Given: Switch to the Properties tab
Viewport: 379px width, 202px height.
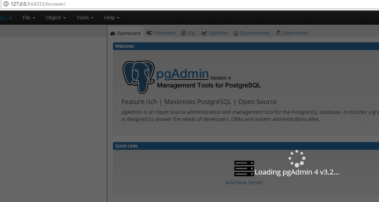Looking at the screenshot, I should click(x=161, y=33).
